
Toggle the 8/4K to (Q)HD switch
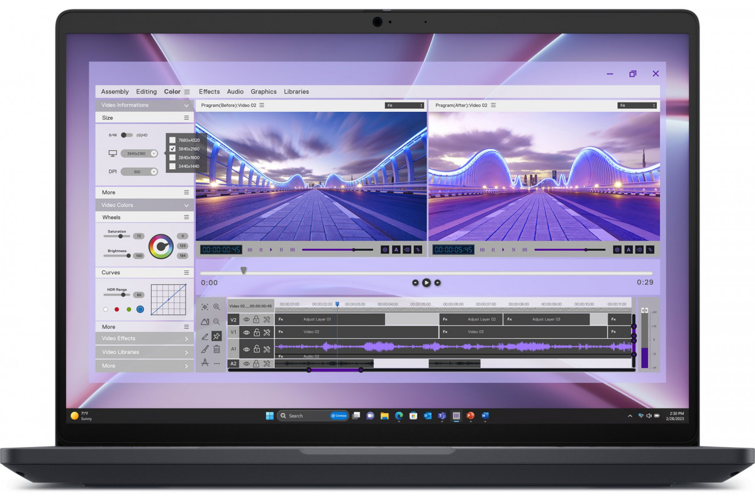[126, 135]
